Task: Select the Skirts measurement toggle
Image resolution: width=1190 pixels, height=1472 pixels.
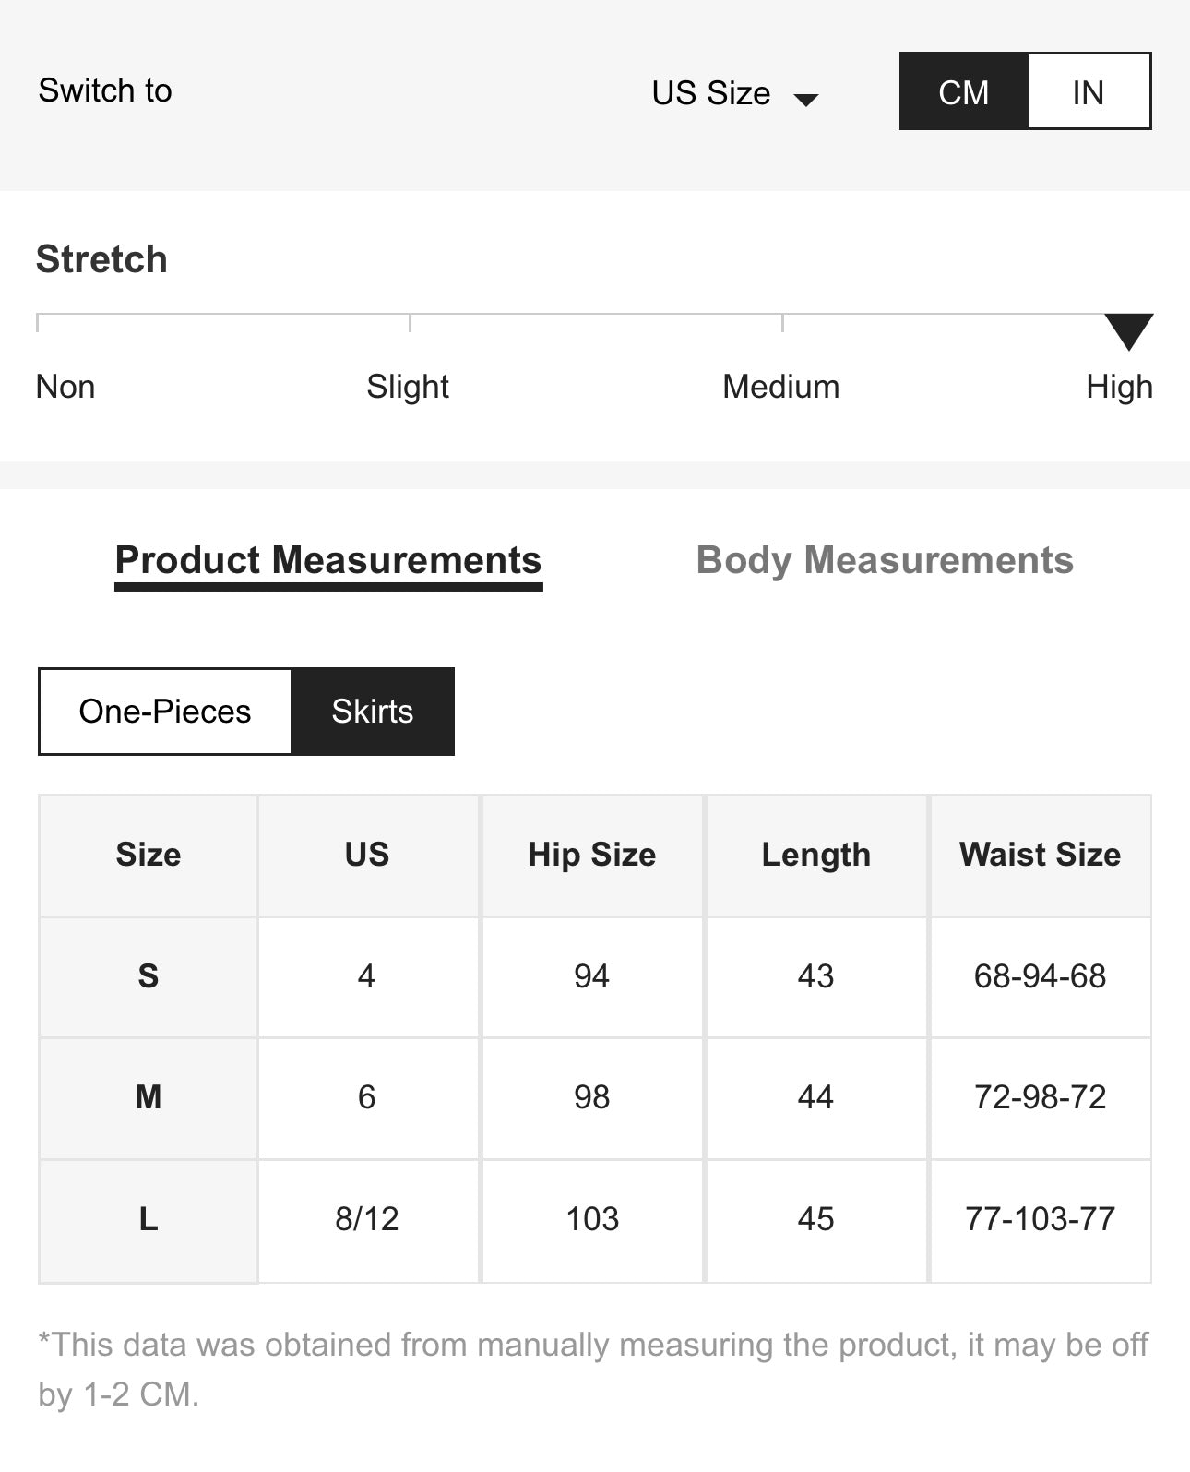Action: pos(372,712)
